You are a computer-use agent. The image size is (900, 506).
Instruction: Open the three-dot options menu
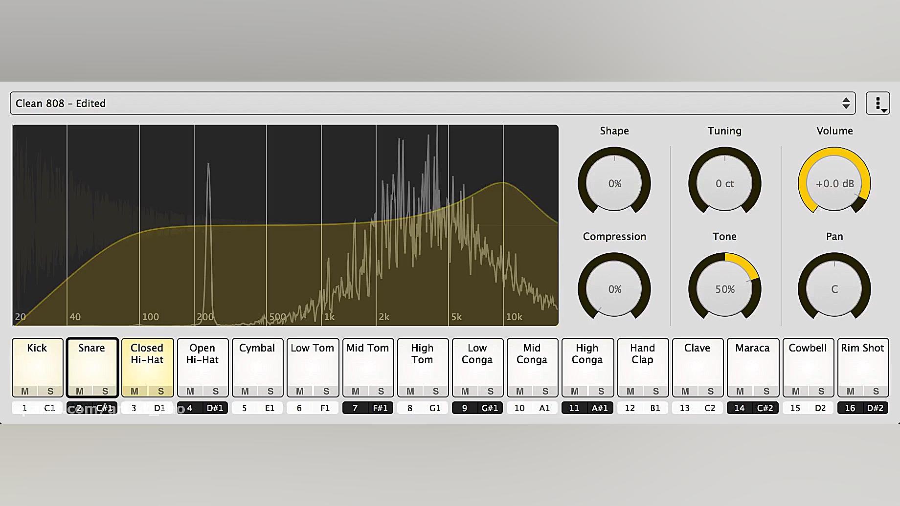[x=878, y=103]
